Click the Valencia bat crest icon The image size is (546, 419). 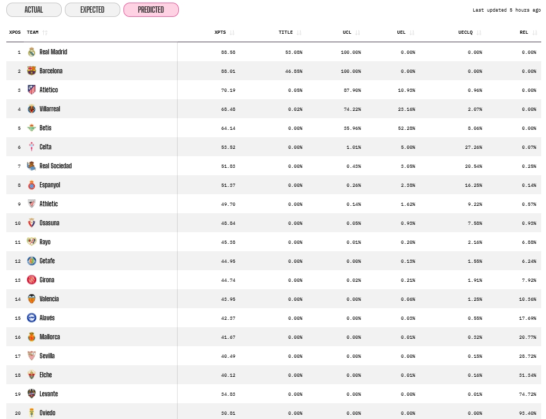[32, 299]
